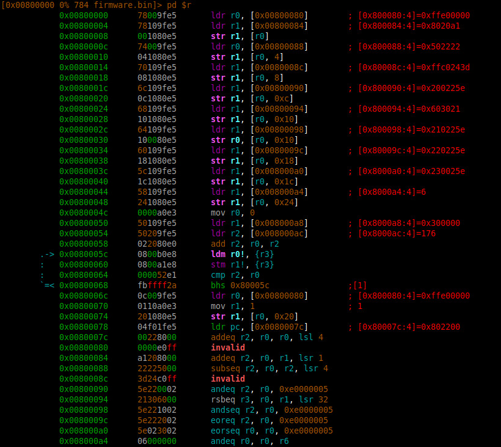Click instruction 'str r1, [r0, 0x24]'

[254, 202]
